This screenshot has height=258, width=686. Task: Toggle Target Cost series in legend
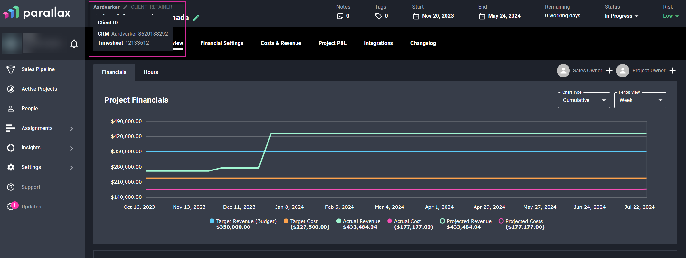coord(301,221)
